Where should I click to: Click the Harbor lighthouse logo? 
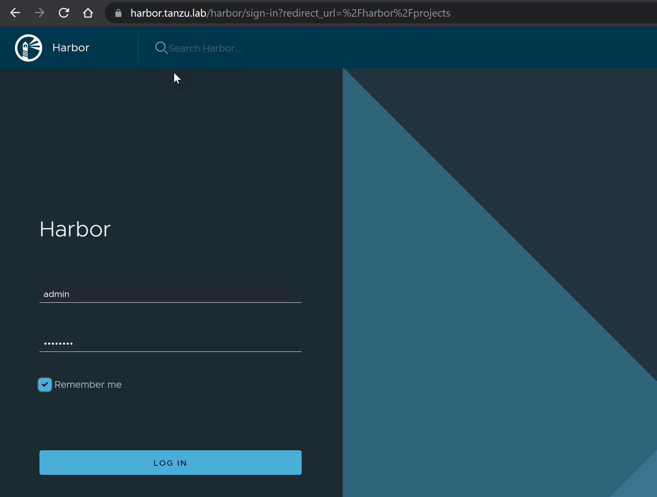point(29,48)
